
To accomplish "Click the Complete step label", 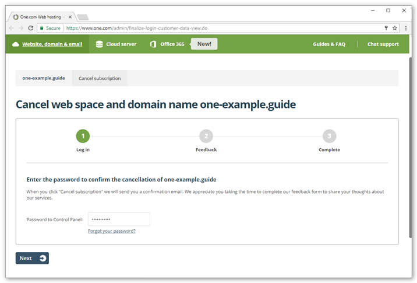I will point(329,150).
